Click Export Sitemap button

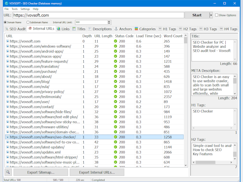[x=41, y=172]
